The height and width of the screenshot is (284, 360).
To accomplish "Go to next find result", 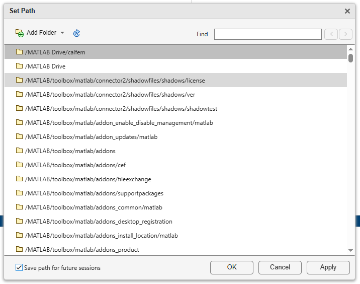I will click(345, 34).
